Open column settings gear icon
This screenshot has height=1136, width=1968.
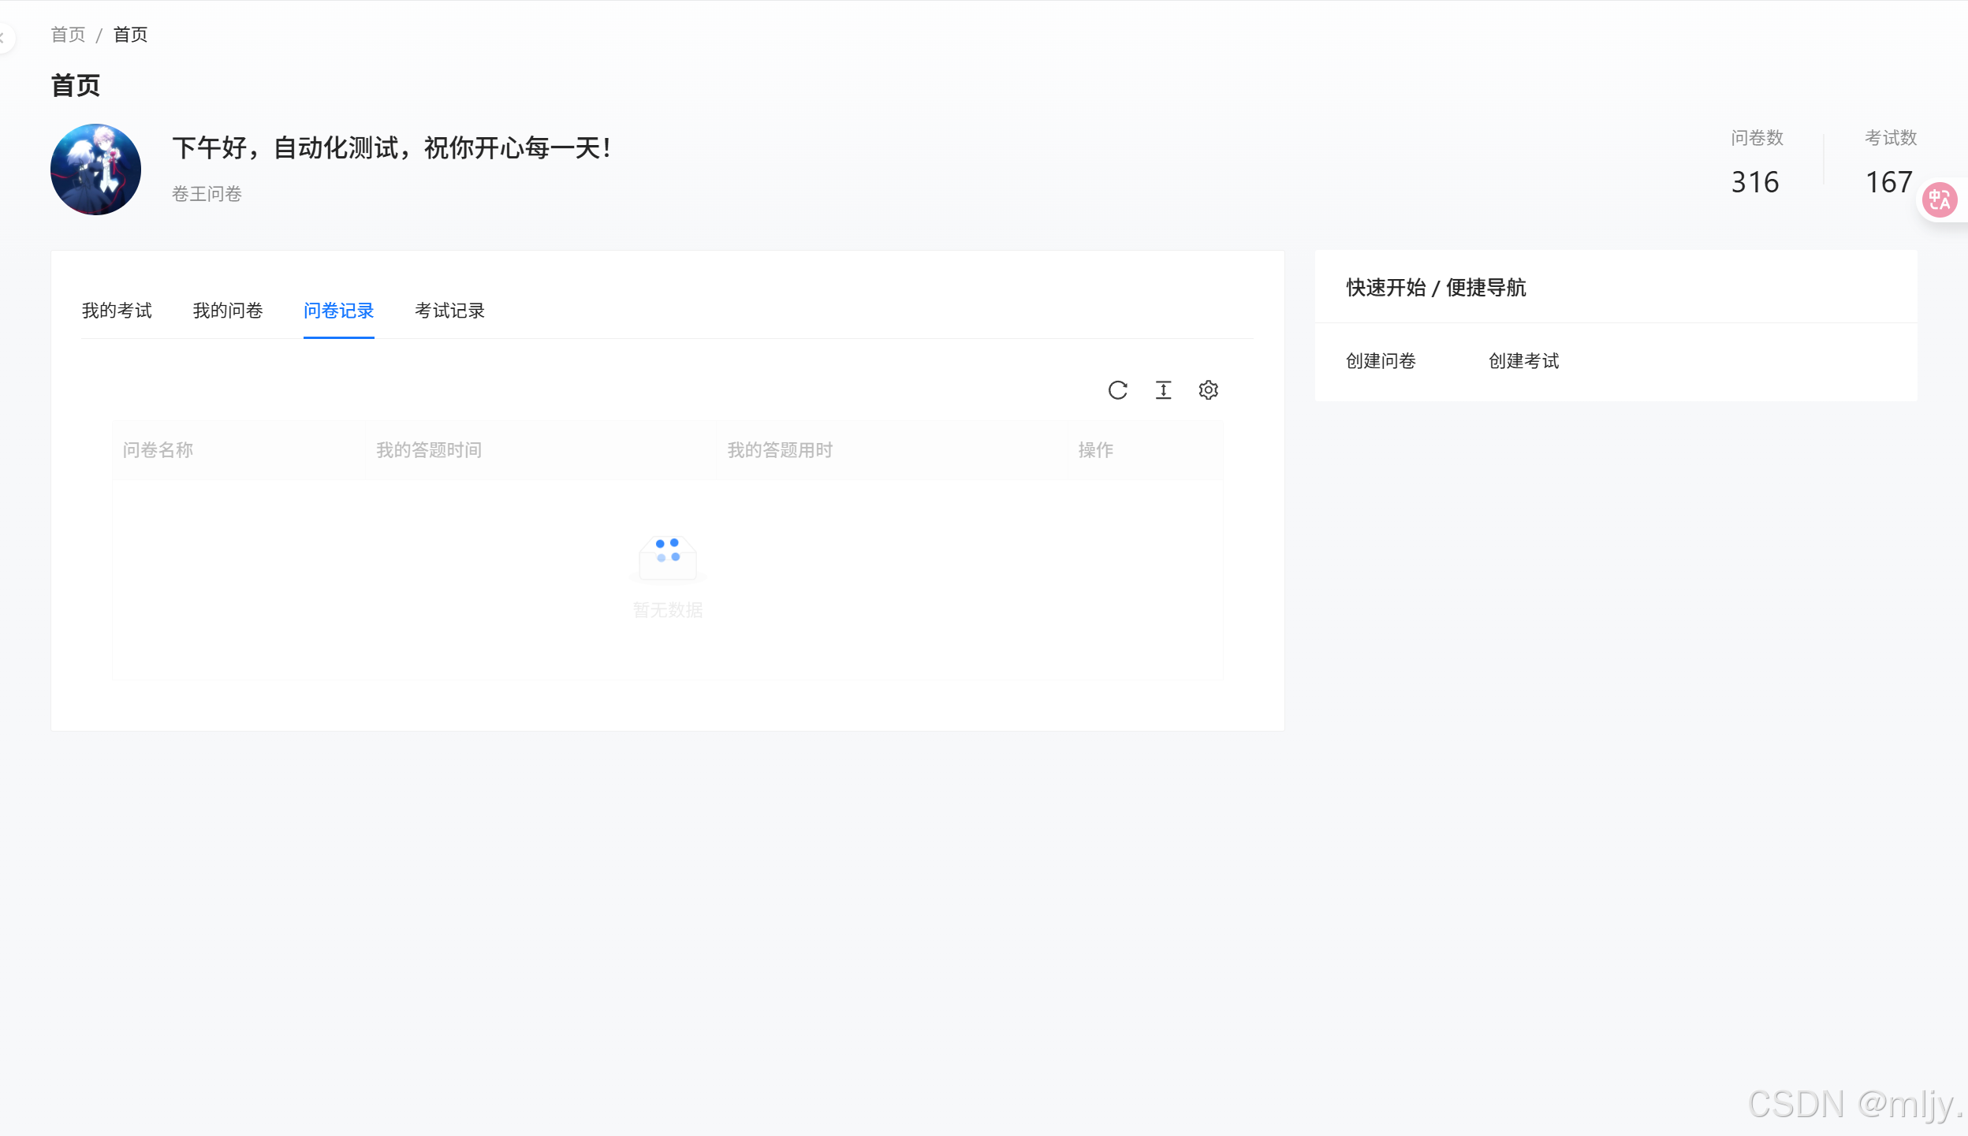[1208, 390]
